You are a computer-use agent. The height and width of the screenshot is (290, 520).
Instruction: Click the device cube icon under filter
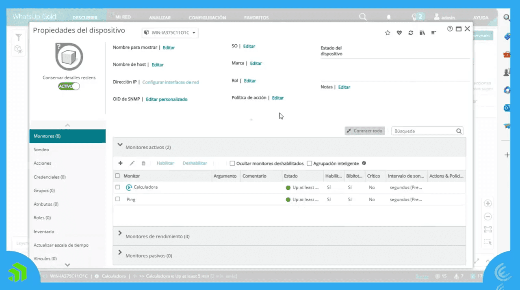click(18, 49)
